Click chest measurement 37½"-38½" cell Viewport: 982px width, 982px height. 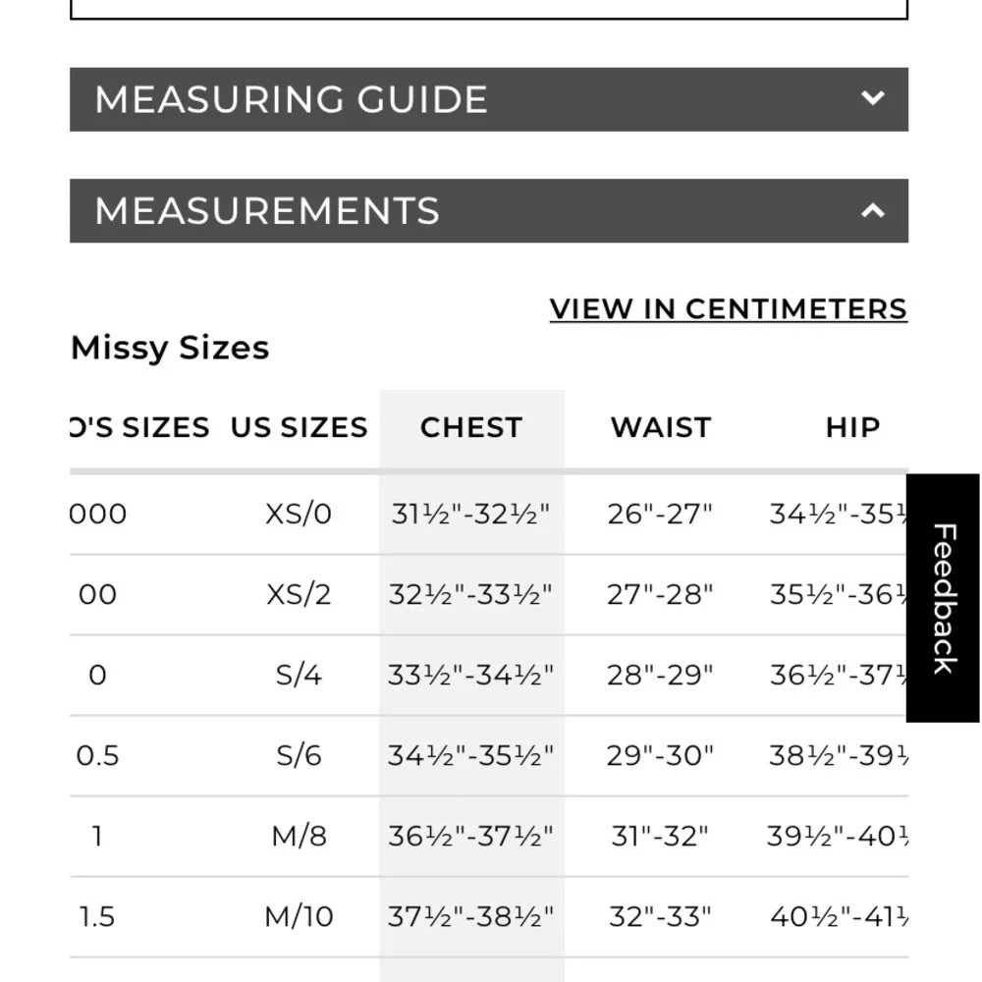coord(471,916)
